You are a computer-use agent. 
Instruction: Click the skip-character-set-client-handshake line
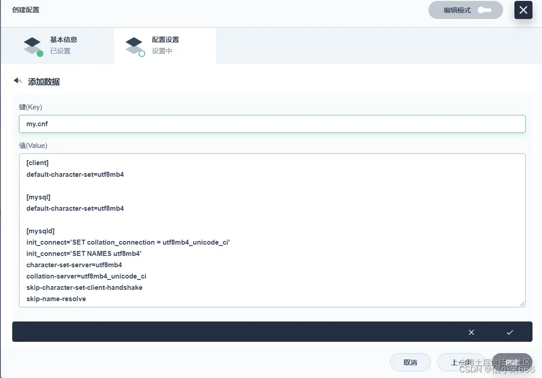(x=84, y=288)
